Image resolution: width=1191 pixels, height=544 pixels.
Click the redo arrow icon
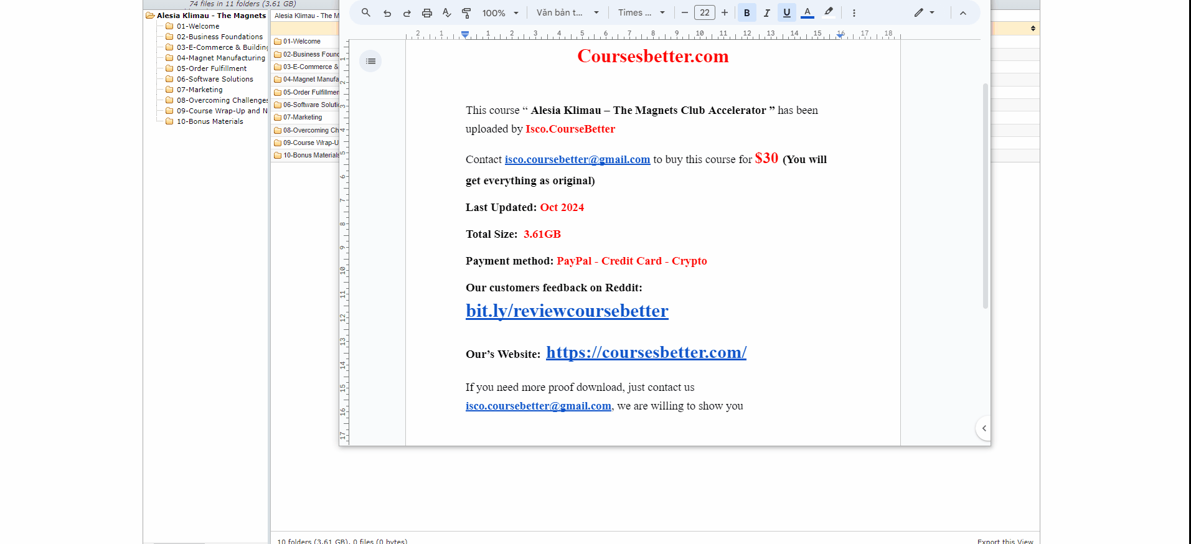[x=407, y=13]
